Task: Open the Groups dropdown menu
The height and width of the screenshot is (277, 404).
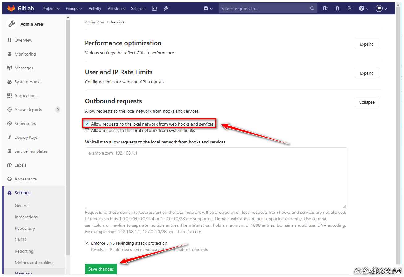Action: click(74, 9)
